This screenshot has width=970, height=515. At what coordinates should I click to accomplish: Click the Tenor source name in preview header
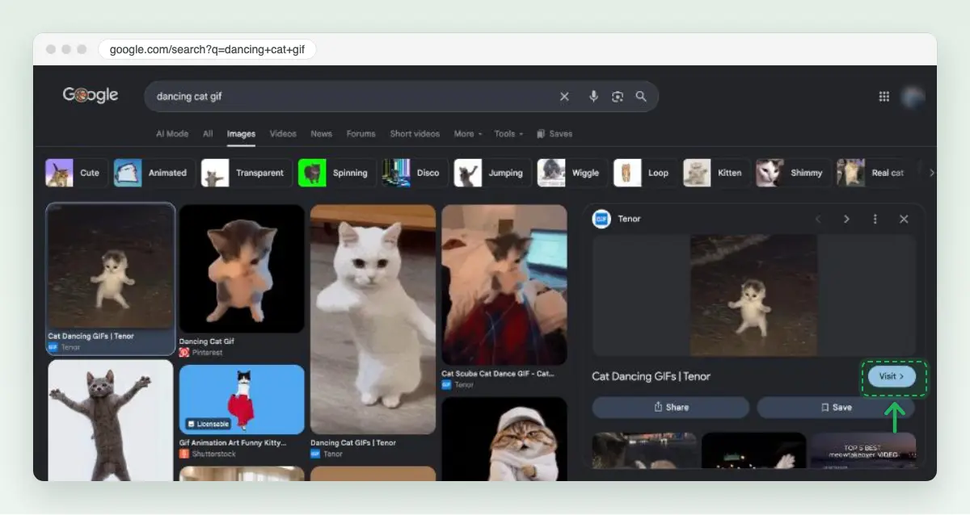point(629,219)
